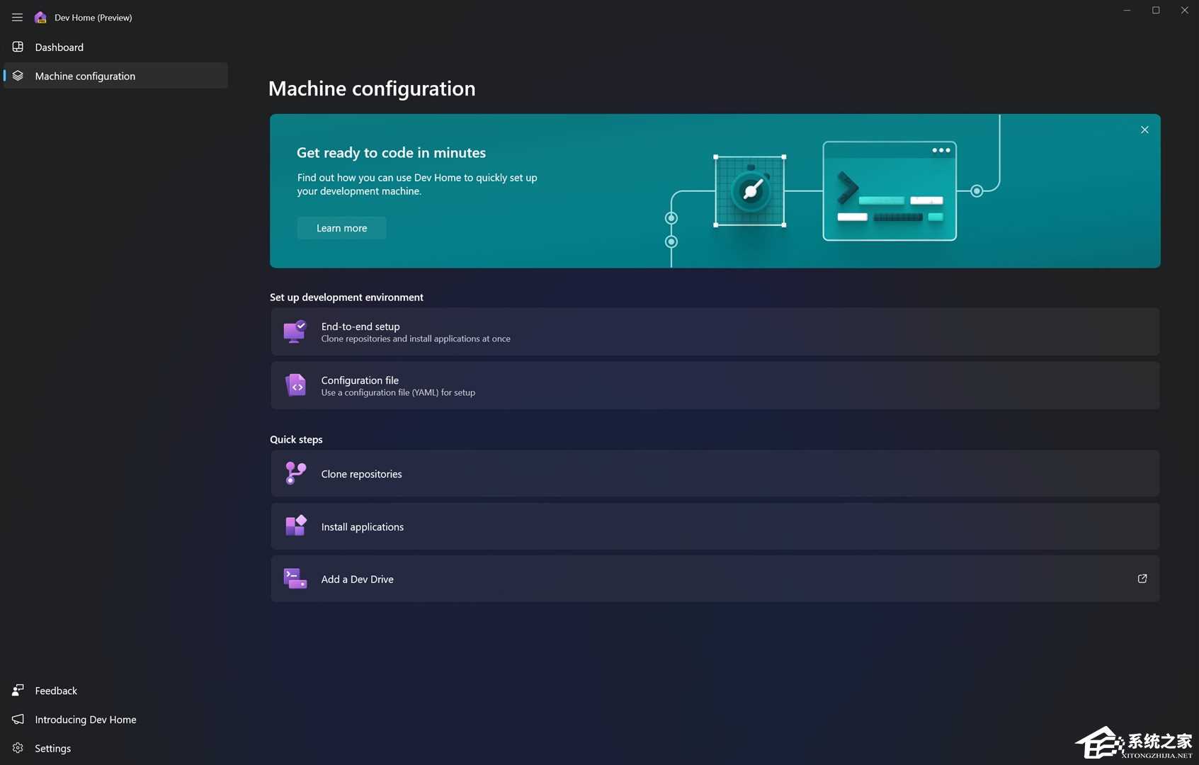The height and width of the screenshot is (765, 1199).
Task: Click the 'Quick steps' section label
Action: click(296, 439)
